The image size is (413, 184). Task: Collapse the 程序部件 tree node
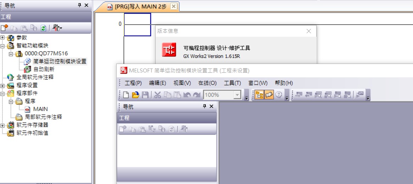tap(3, 93)
